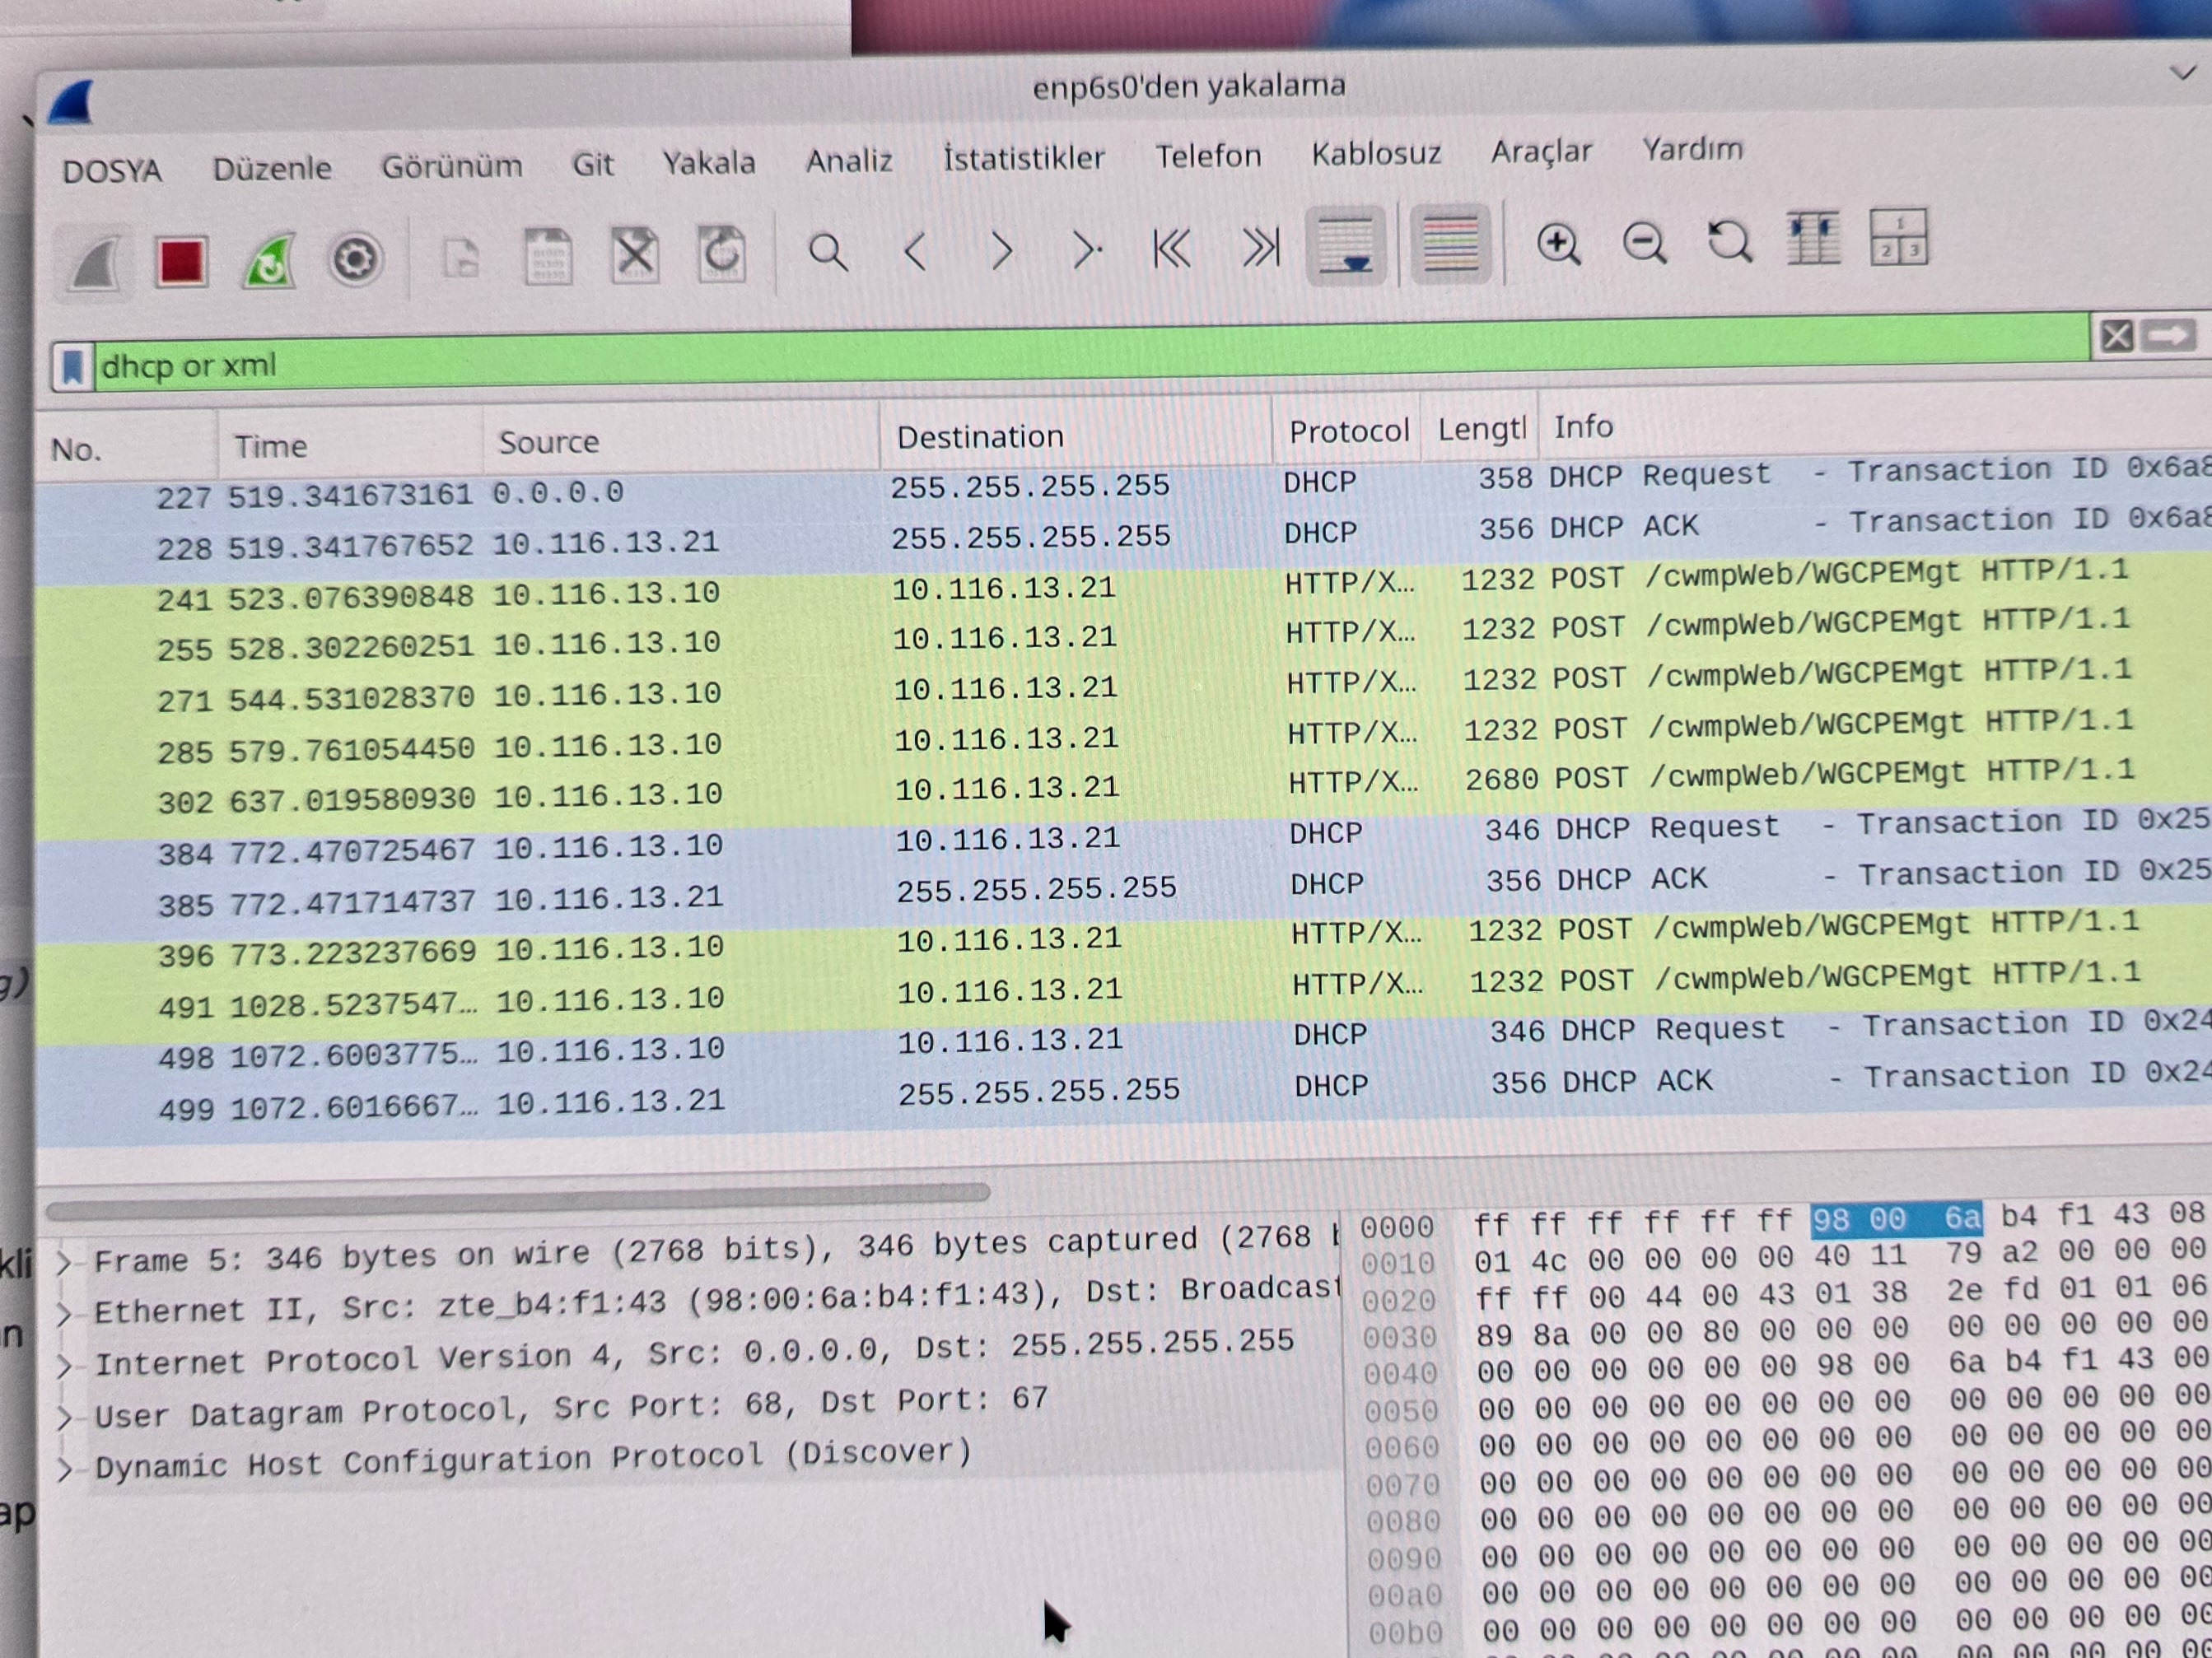This screenshot has width=2212, height=1658.
Task: Toggle packet colorization rules
Action: (x=1450, y=245)
